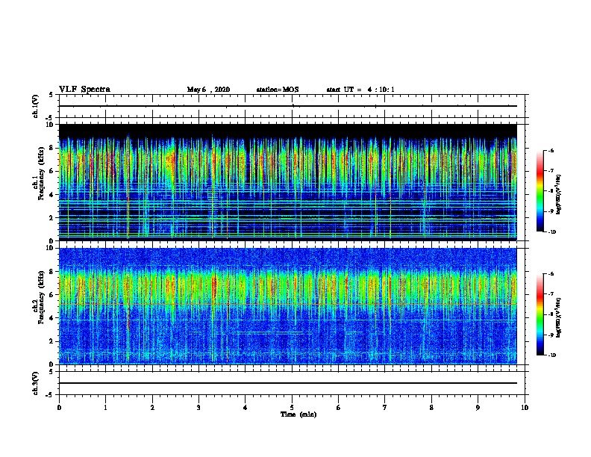Click the "8" tick on the time axis

431,408
